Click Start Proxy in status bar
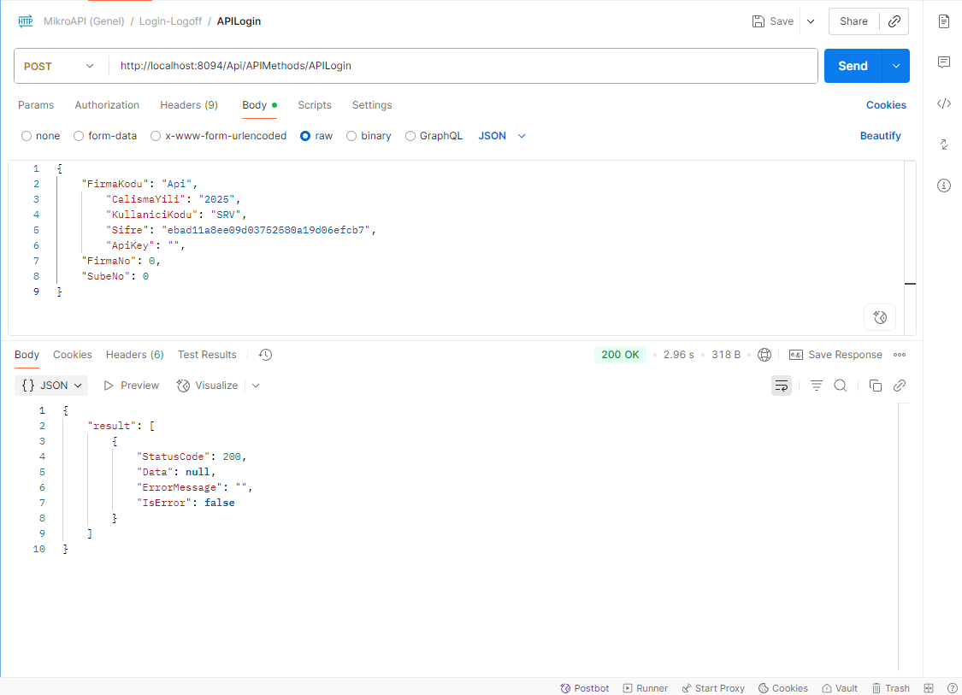962x695 pixels. point(713,688)
